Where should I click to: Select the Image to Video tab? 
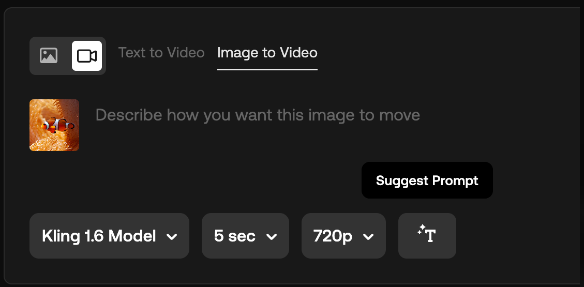point(267,53)
